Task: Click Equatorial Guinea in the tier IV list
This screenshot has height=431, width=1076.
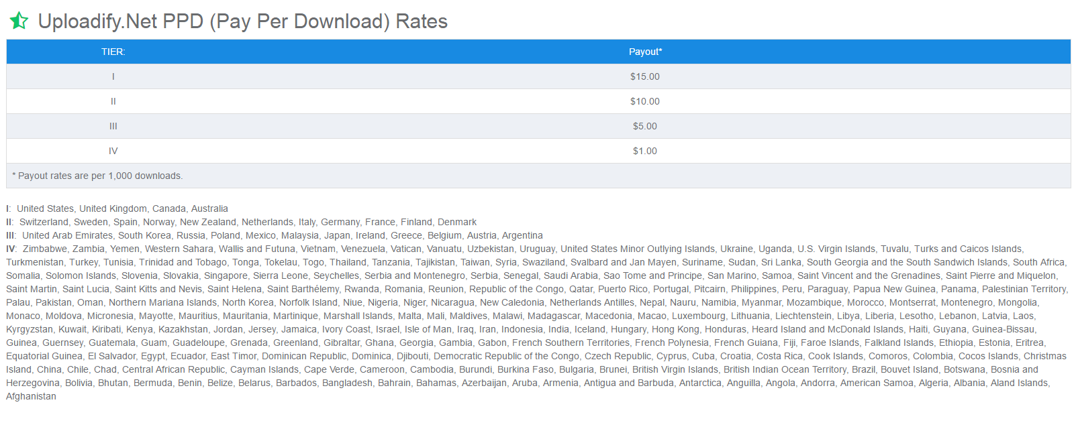Action: [x=44, y=356]
